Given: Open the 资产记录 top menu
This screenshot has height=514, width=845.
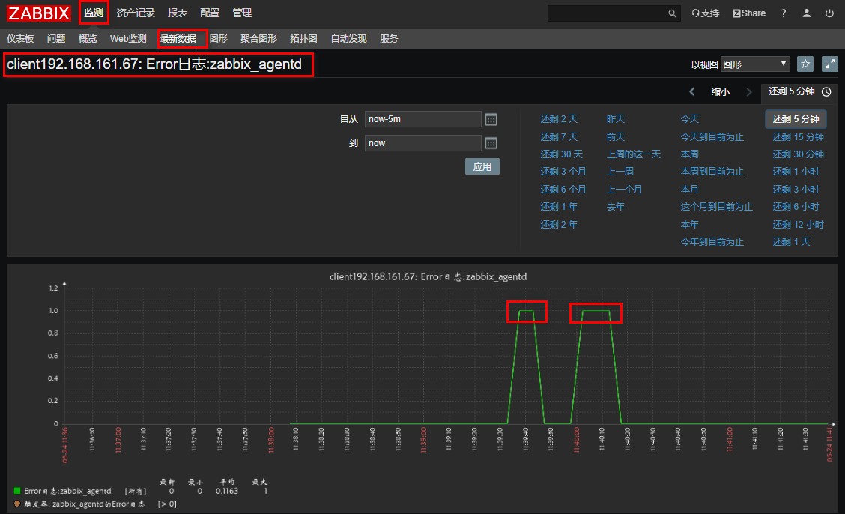Looking at the screenshot, I should 136,13.
